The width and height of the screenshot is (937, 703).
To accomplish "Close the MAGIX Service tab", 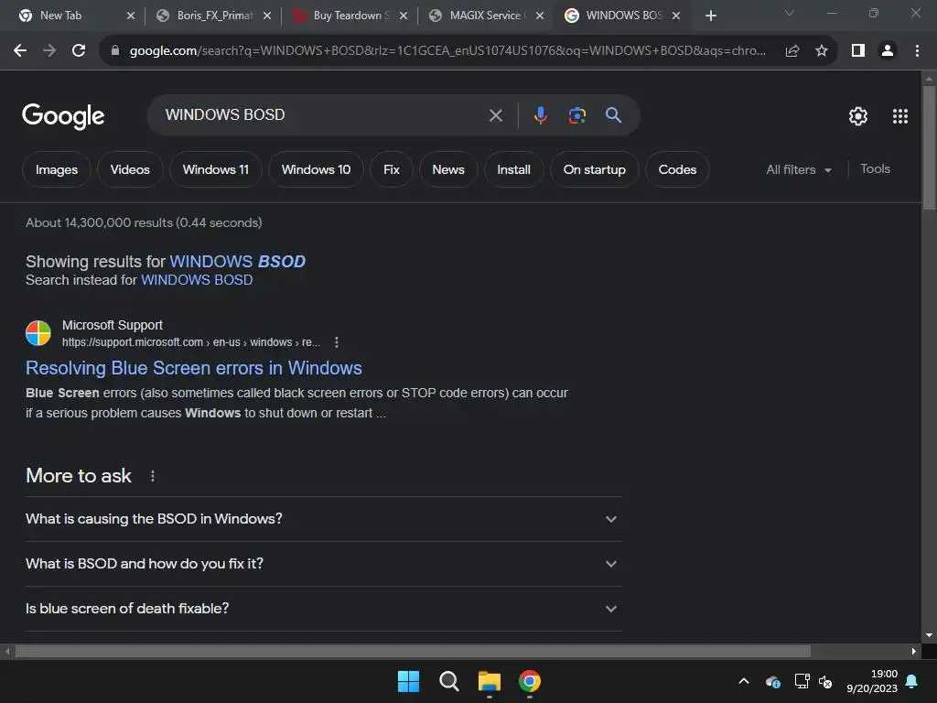I will point(540,16).
